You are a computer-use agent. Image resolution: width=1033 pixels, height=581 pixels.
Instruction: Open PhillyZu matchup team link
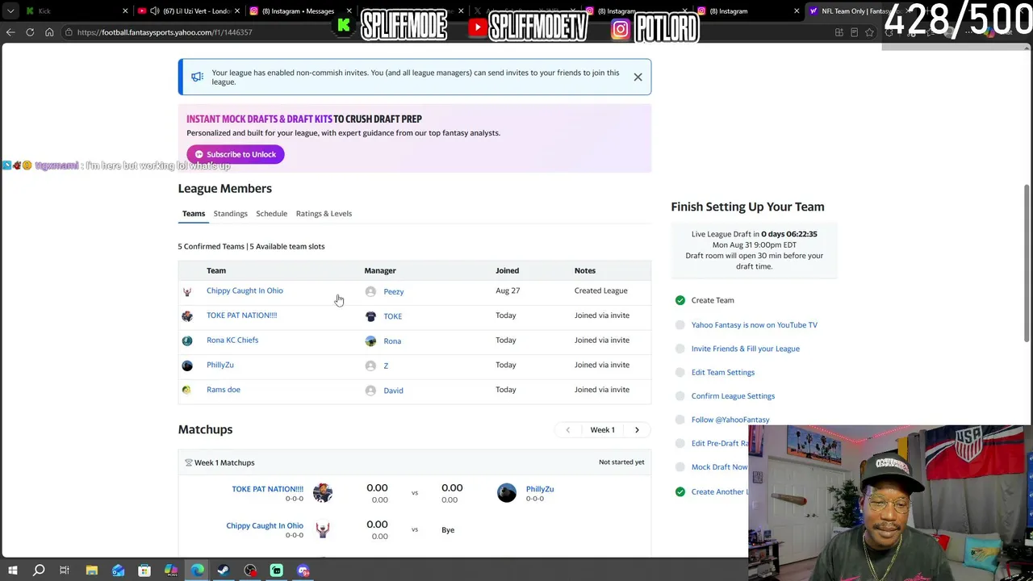(x=540, y=489)
